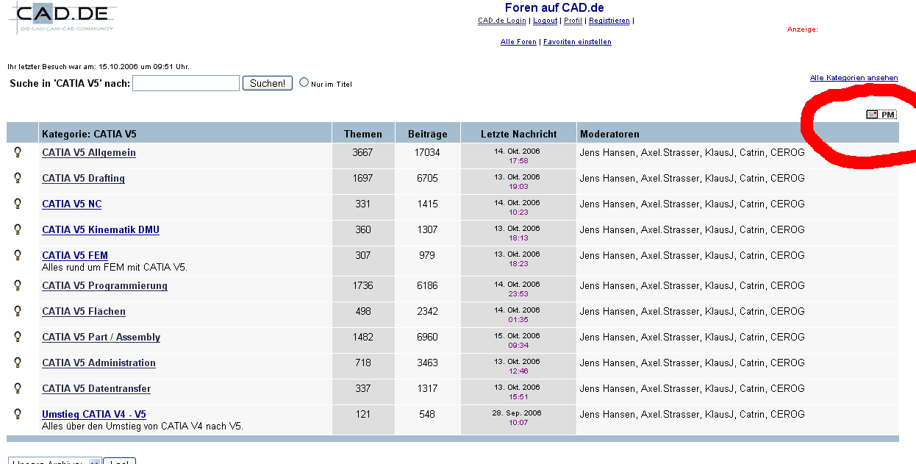Click last message time 19:03 in Drafting row
Screen dimensions: 916x464
point(519,186)
